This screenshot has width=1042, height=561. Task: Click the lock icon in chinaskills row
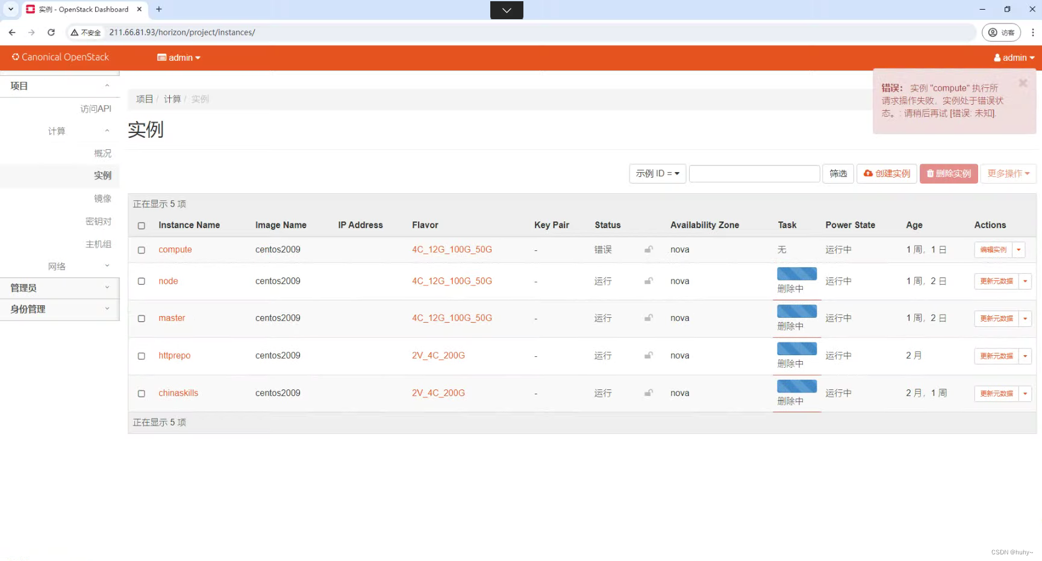click(649, 392)
